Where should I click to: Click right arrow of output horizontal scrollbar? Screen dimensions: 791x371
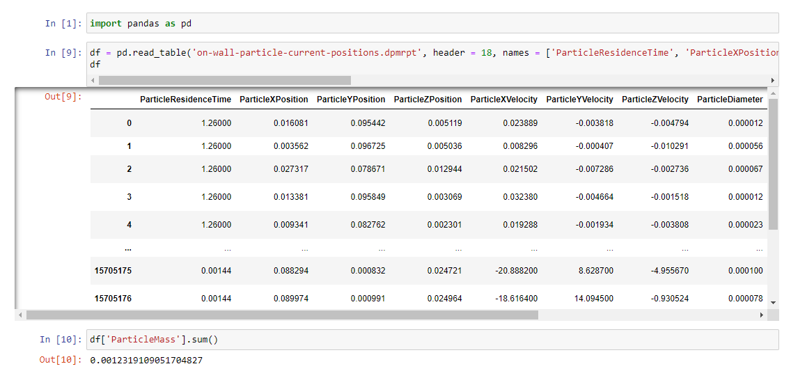[x=762, y=315]
